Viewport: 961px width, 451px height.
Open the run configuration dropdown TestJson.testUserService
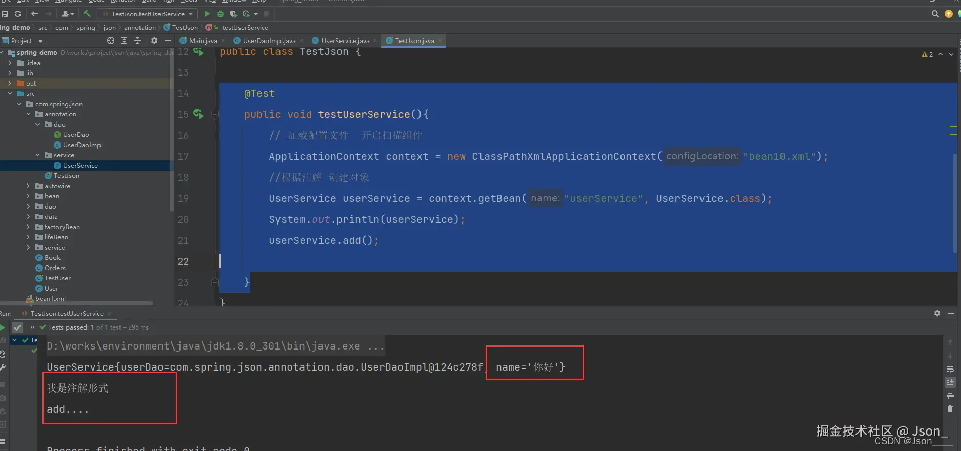[x=148, y=14]
